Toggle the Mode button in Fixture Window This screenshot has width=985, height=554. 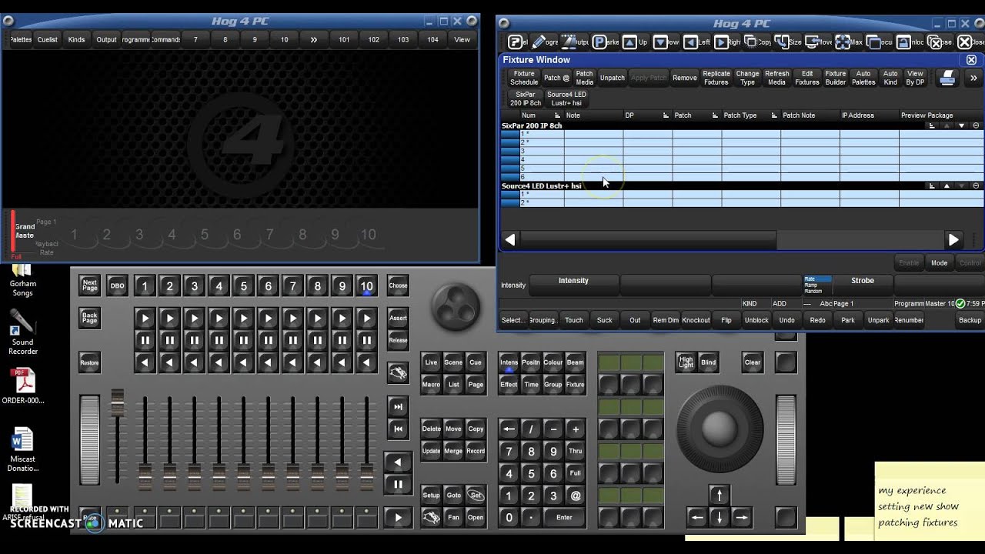(939, 262)
